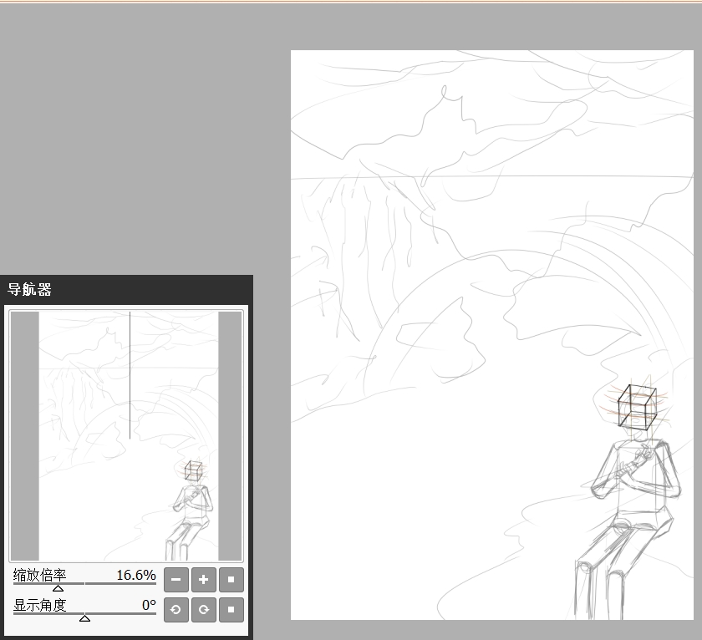The width and height of the screenshot is (702, 640).
Task: Reset zoom with the square button
Action: 231,580
